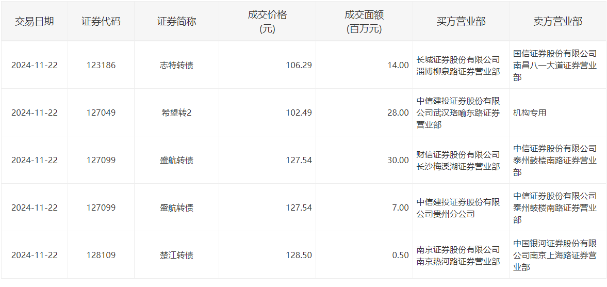Click the 106.29 price cell

pyautogui.click(x=299, y=65)
